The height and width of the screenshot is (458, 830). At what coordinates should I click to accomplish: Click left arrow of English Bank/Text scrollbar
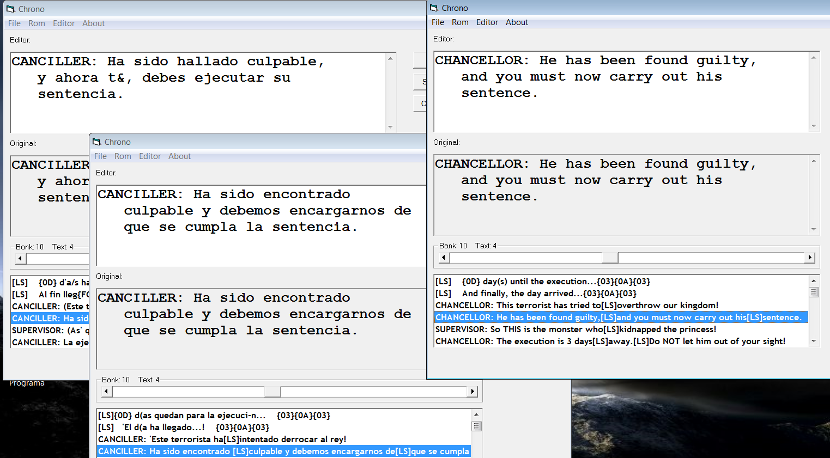[444, 258]
